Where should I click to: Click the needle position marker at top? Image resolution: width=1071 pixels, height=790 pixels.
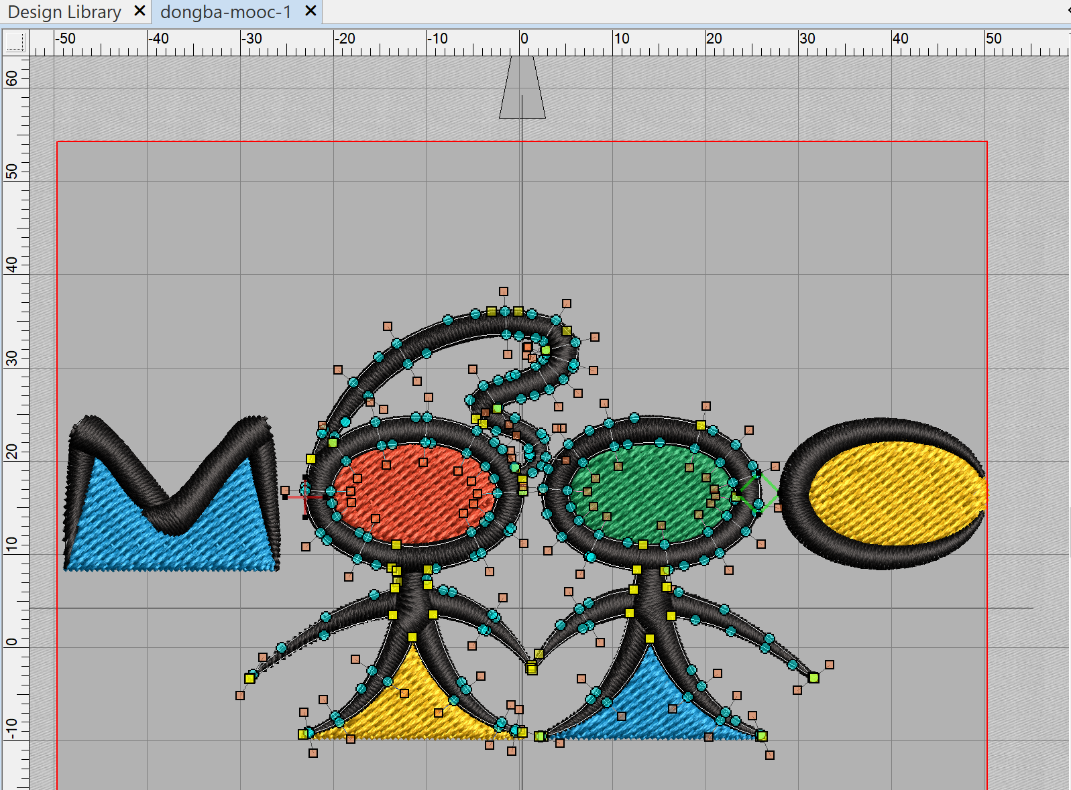[x=522, y=87]
